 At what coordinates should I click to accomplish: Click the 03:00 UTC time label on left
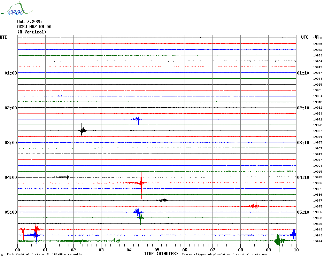pos(11,143)
